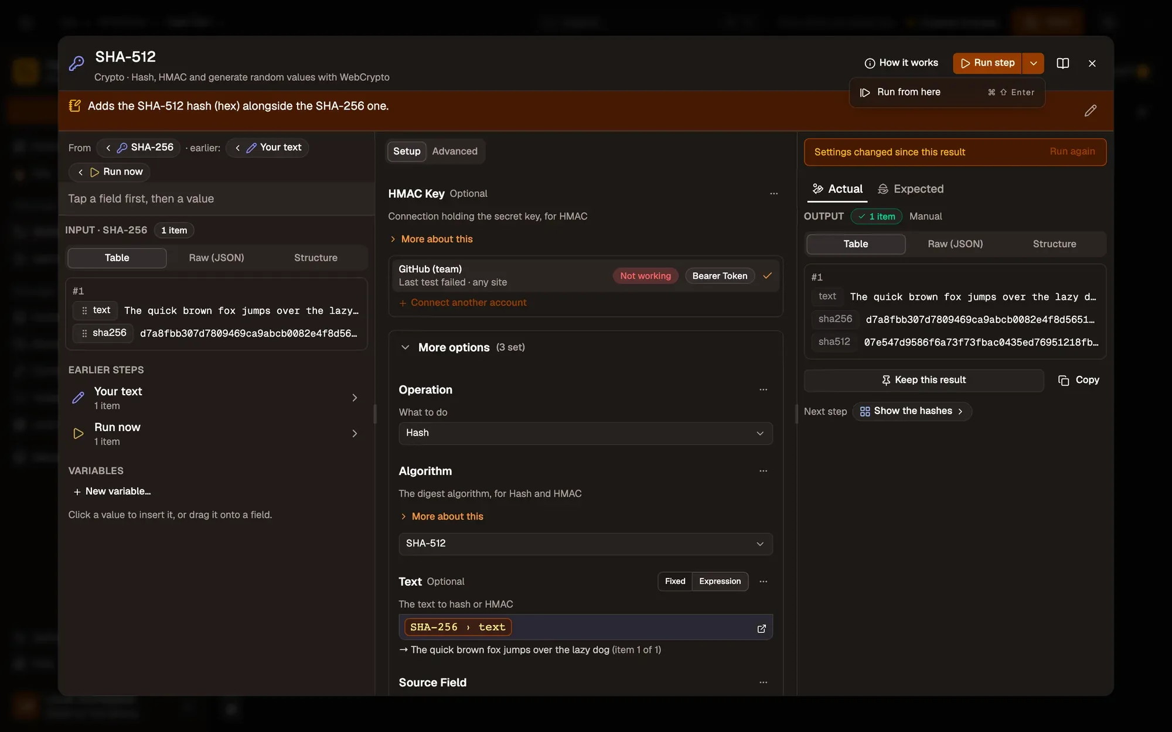Select the Setup tab
Image resolution: width=1172 pixels, height=732 pixels.
tap(407, 152)
